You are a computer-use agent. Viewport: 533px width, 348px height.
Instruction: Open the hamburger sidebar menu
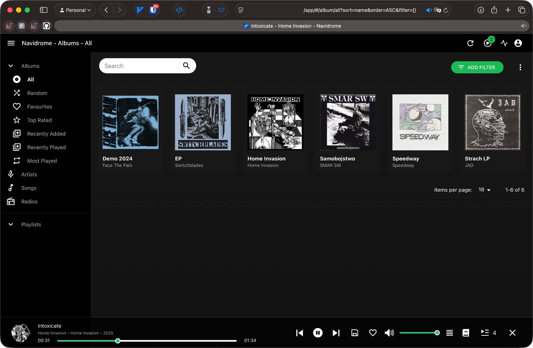pos(11,43)
